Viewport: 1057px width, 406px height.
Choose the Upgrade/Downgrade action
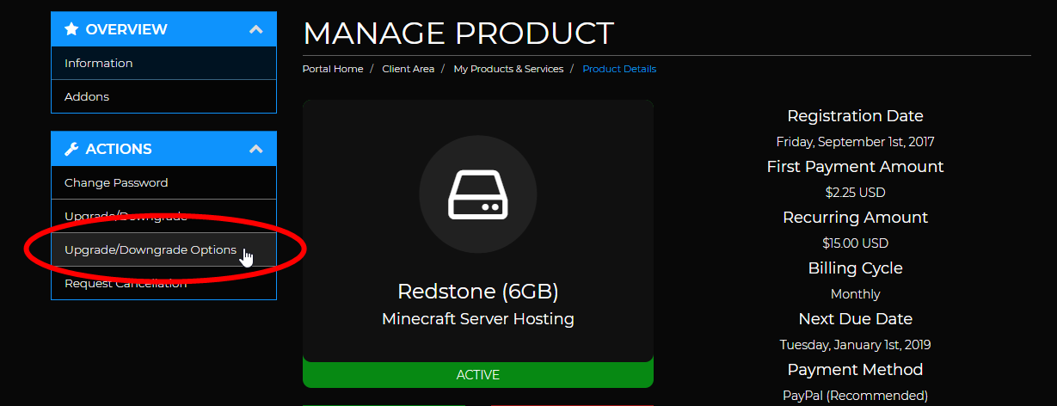coord(125,216)
